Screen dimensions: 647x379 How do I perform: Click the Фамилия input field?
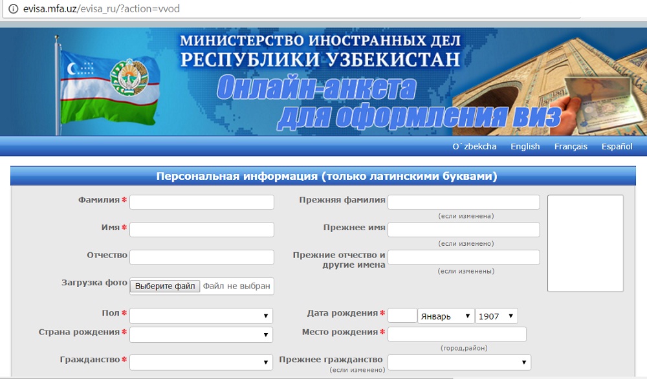(202, 202)
